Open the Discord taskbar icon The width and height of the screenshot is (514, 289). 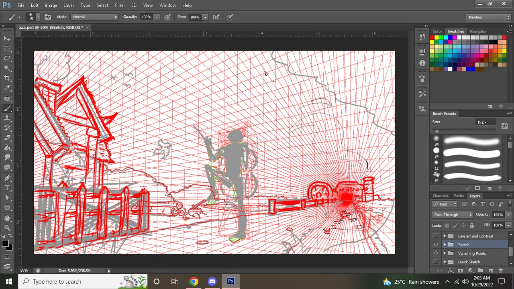point(212,281)
